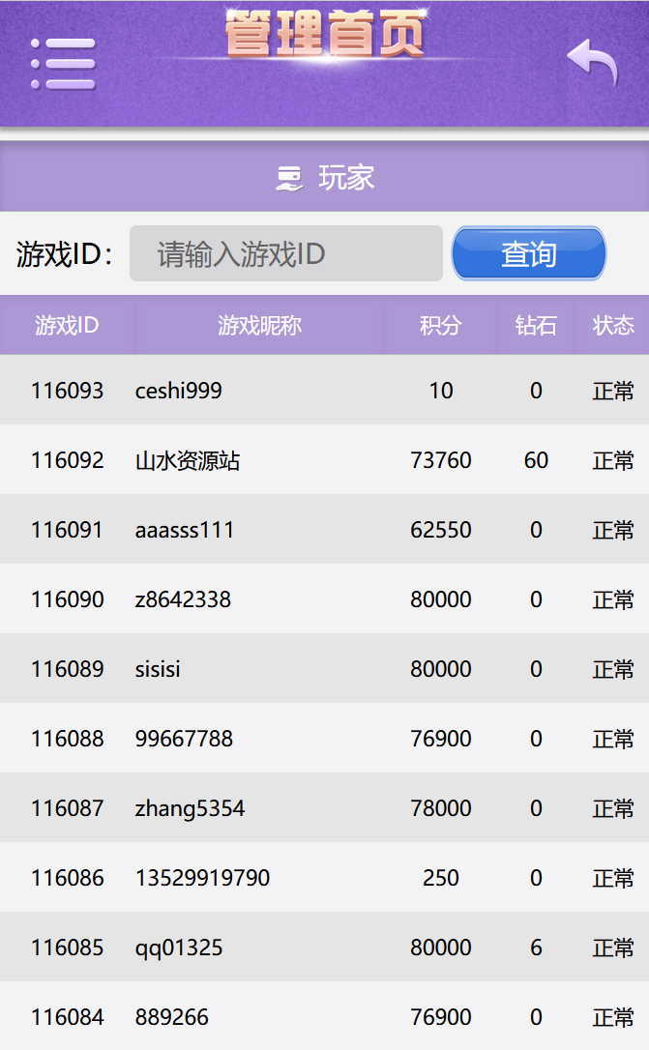
Task: Select game ID 116084
Action: coord(68,1017)
